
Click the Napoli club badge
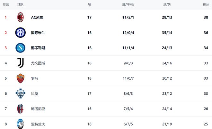click(x=20, y=48)
